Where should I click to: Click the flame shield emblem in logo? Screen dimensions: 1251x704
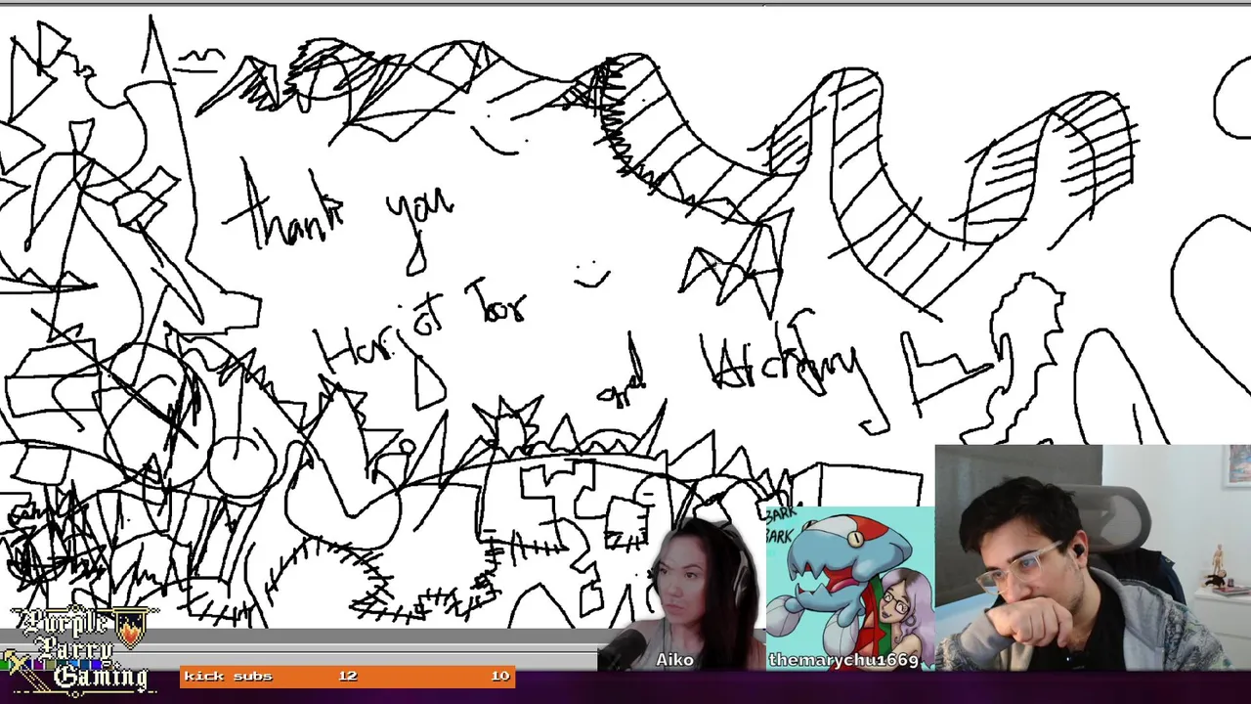point(130,627)
